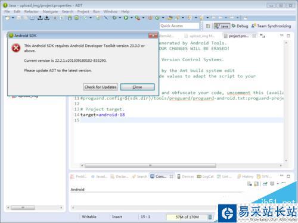298x223 pixels.
Task: Maximize the editor area icon
Action: [x=288, y=36]
